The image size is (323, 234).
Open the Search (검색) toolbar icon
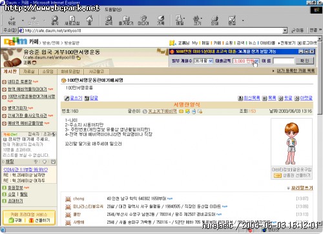(x=109, y=20)
